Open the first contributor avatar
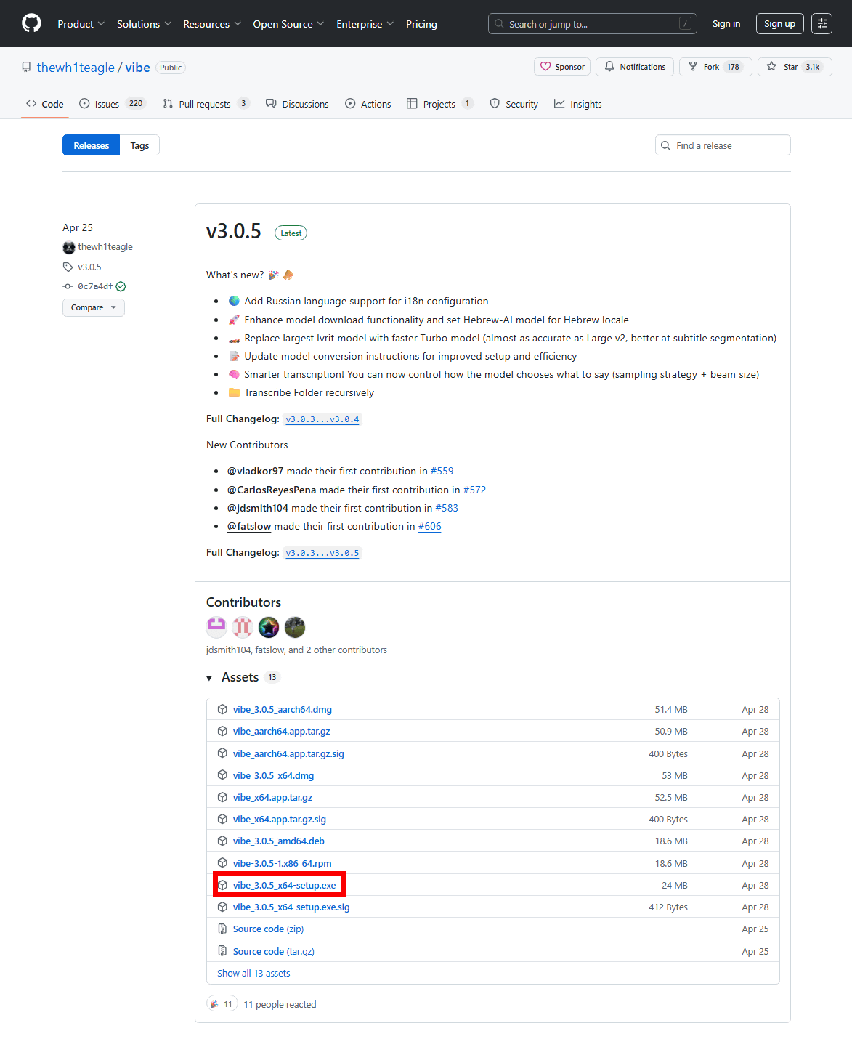 pyautogui.click(x=216, y=626)
